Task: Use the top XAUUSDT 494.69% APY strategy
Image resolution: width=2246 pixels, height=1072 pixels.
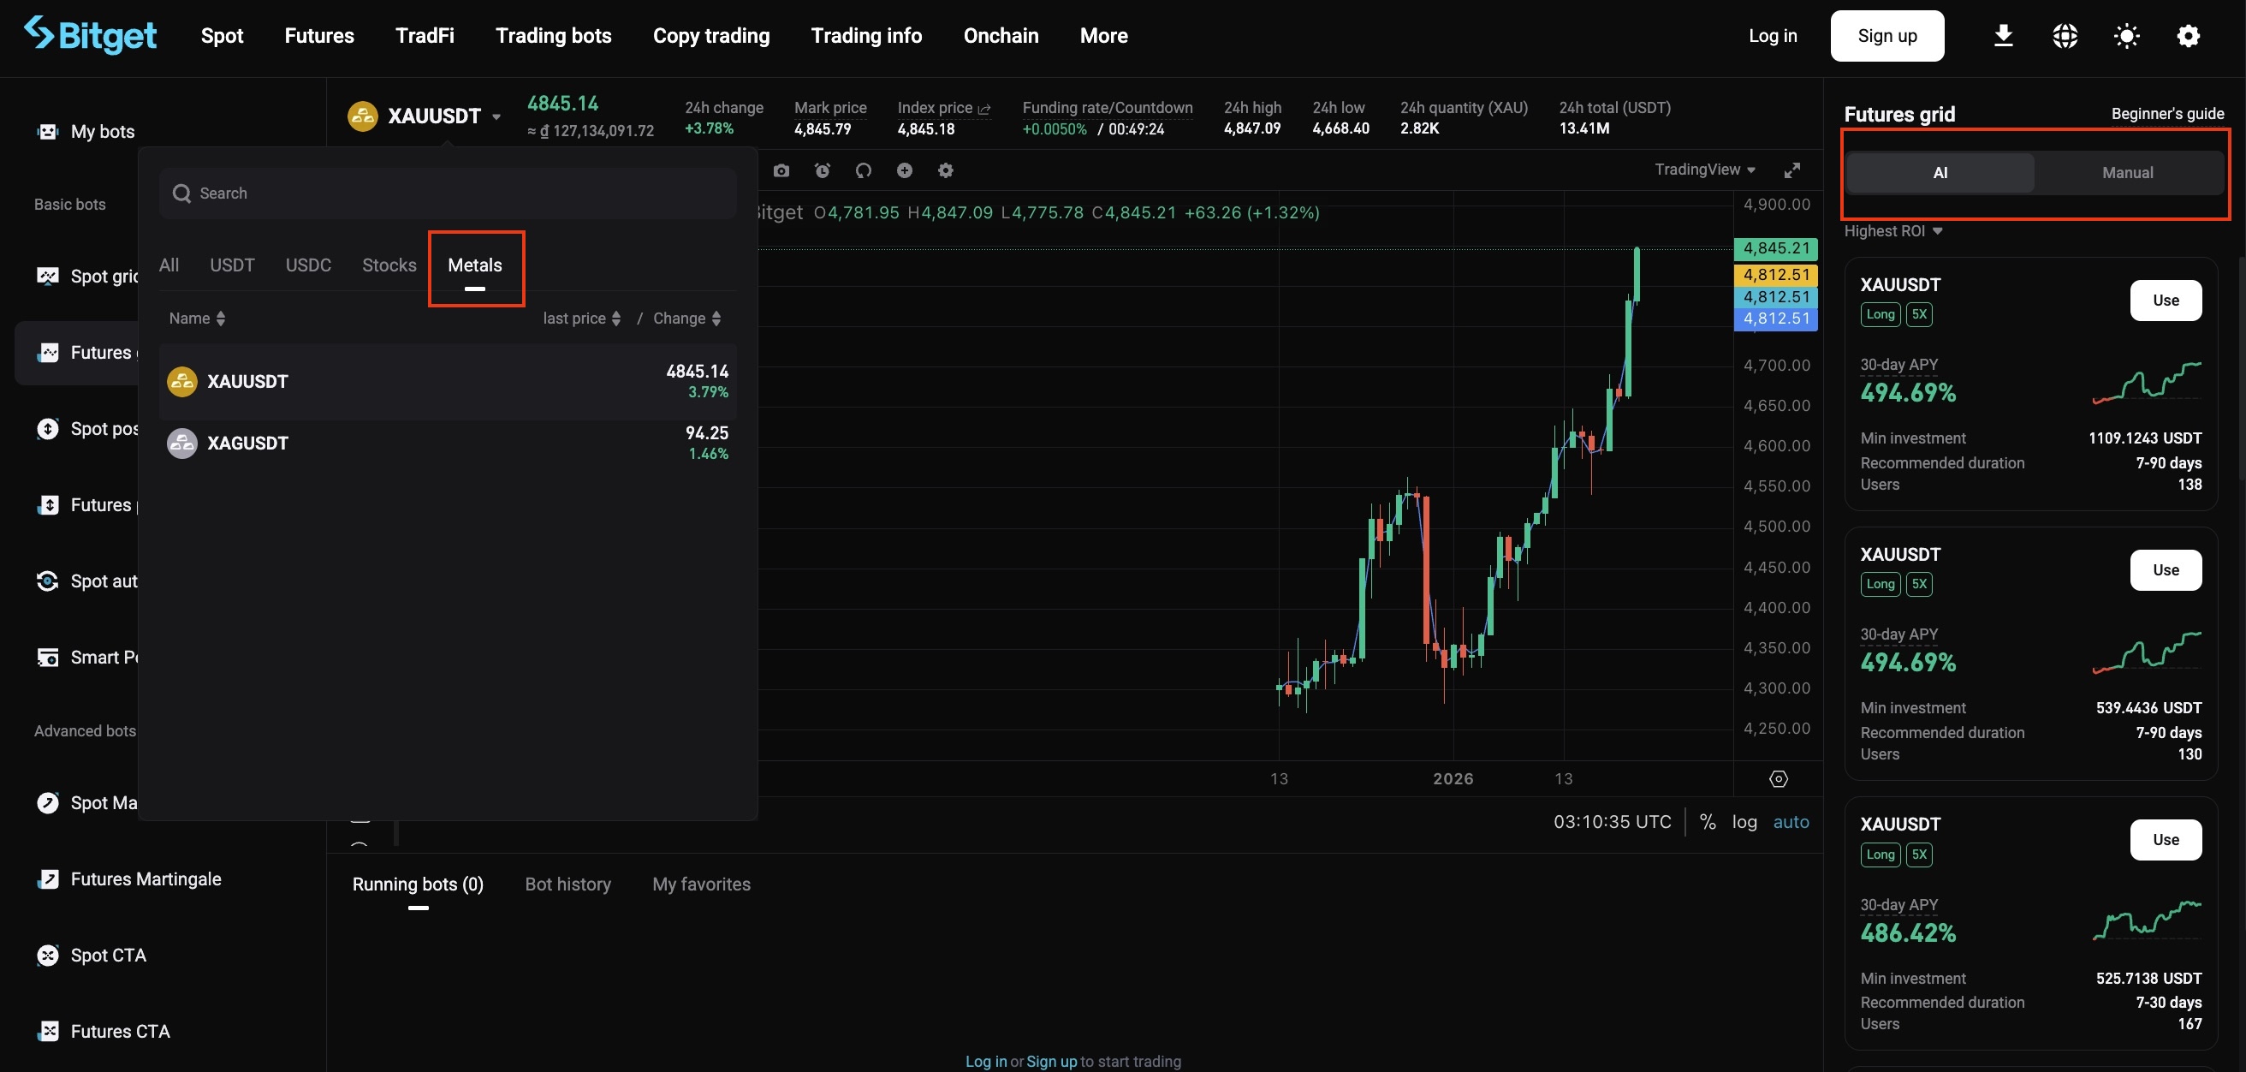Action: point(2166,299)
